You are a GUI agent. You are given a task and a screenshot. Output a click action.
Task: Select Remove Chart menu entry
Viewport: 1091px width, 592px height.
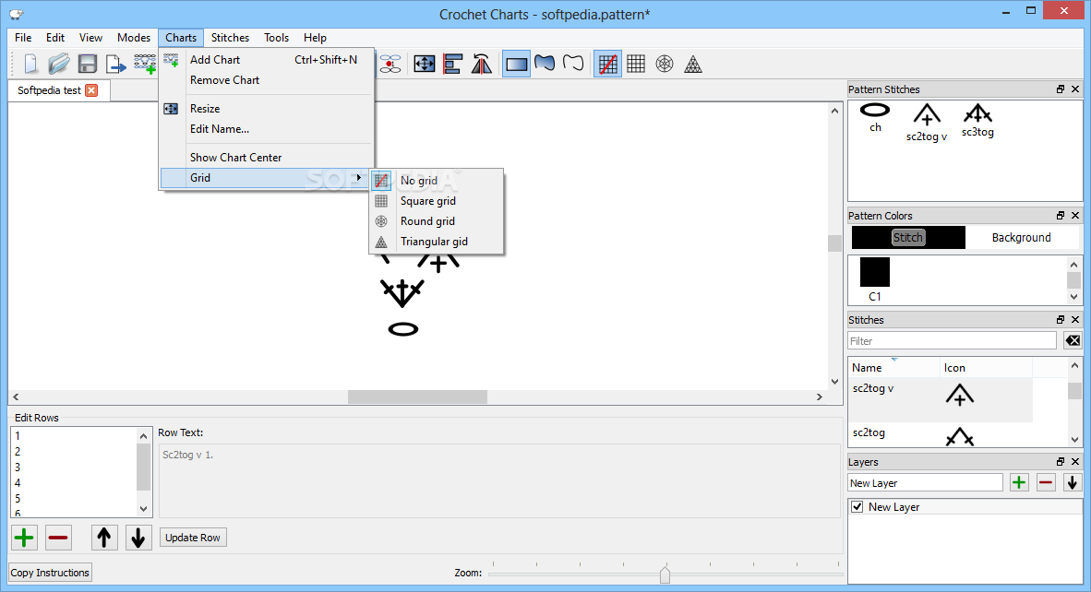point(267,80)
